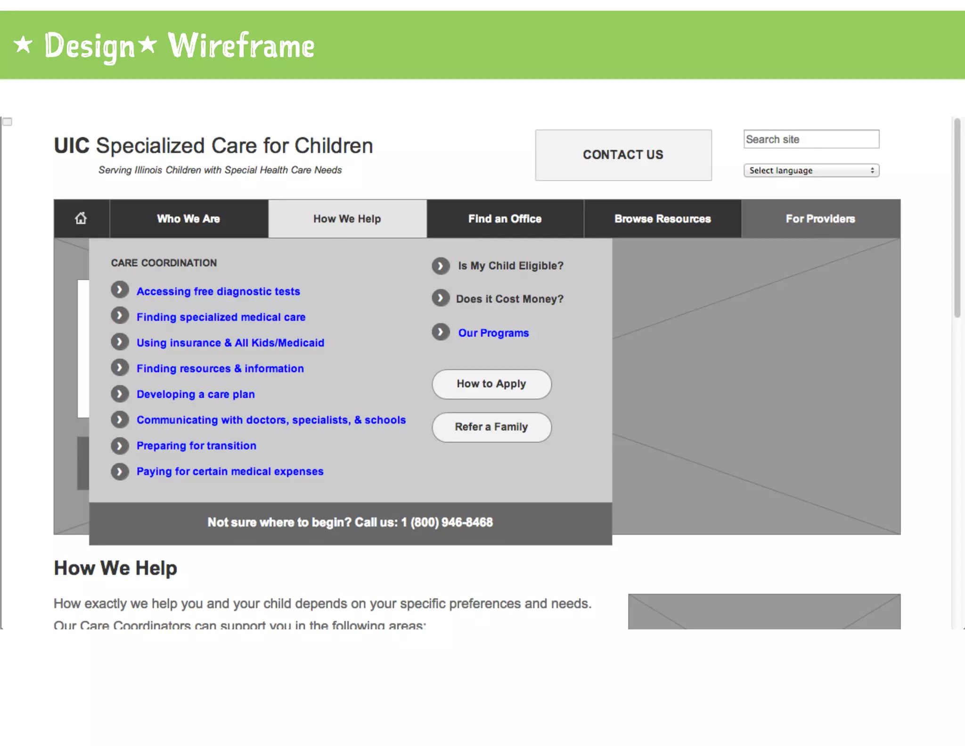
Task: Click arrow icon beside Does it Cost Money?
Action: tap(441, 298)
